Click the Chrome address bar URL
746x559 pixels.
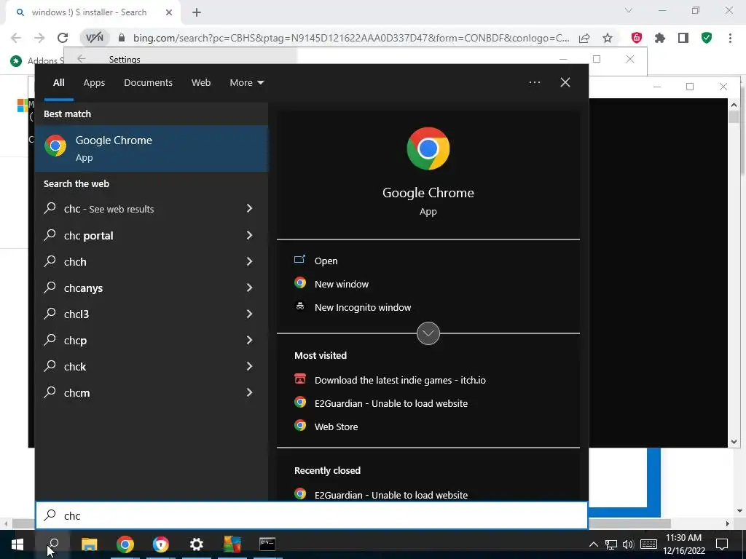pyautogui.click(x=350, y=38)
